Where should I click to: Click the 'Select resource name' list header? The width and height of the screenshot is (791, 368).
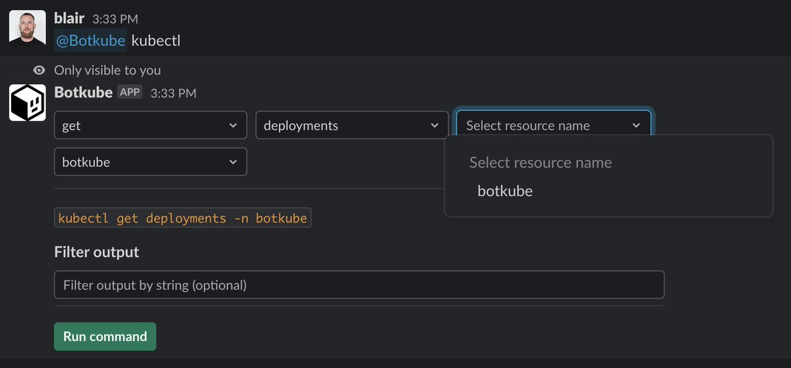[x=541, y=163]
